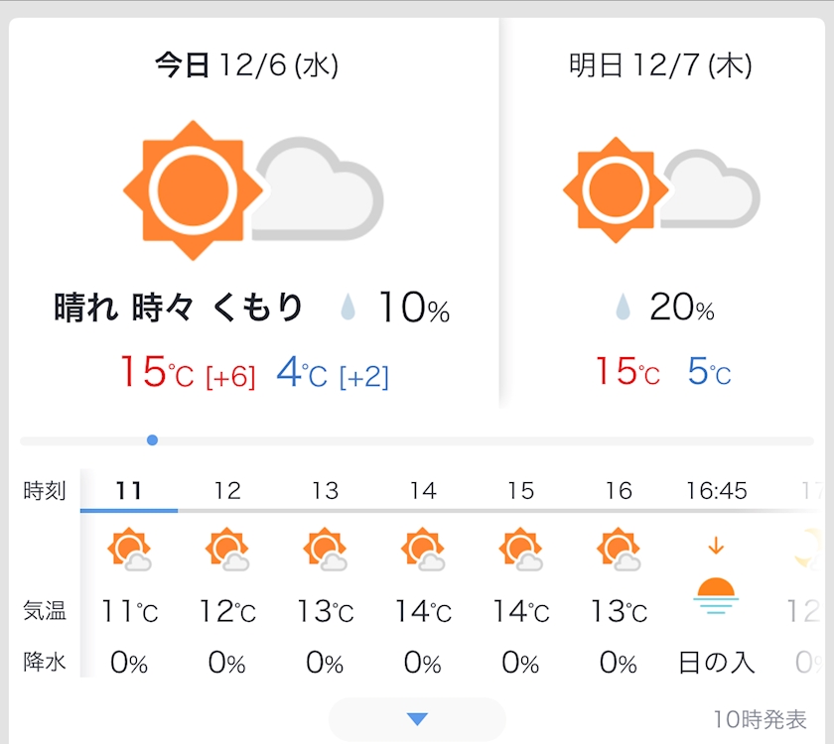Select the 13 o'clock hour header
The height and width of the screenshot is (744, 834).
(x=325, y=490)
